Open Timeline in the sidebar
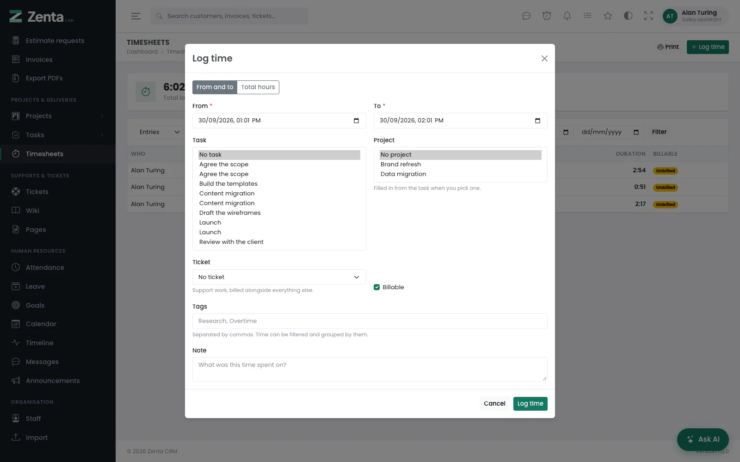The image size is (740, 462). (x=40, y=343)
